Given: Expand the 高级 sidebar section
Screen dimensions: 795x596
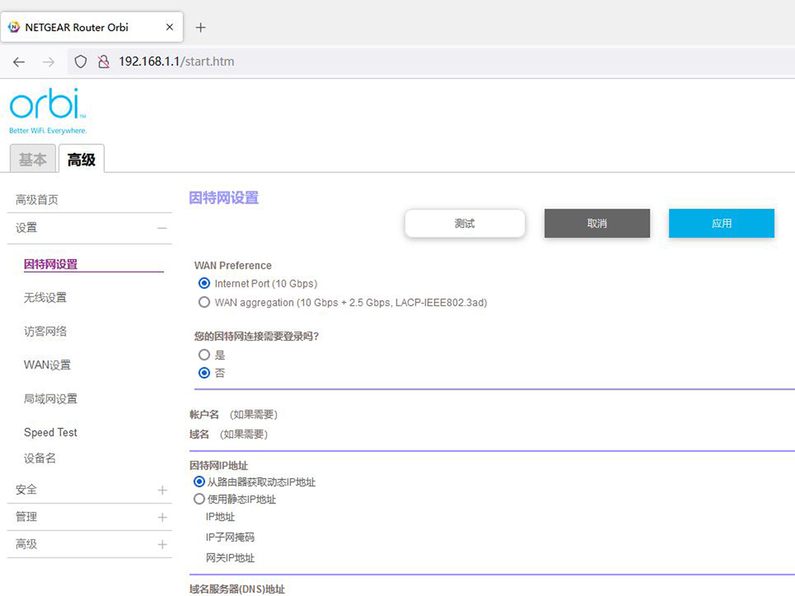Looking at the screenshot, I should pyautogui.click(x=162, y=544).
